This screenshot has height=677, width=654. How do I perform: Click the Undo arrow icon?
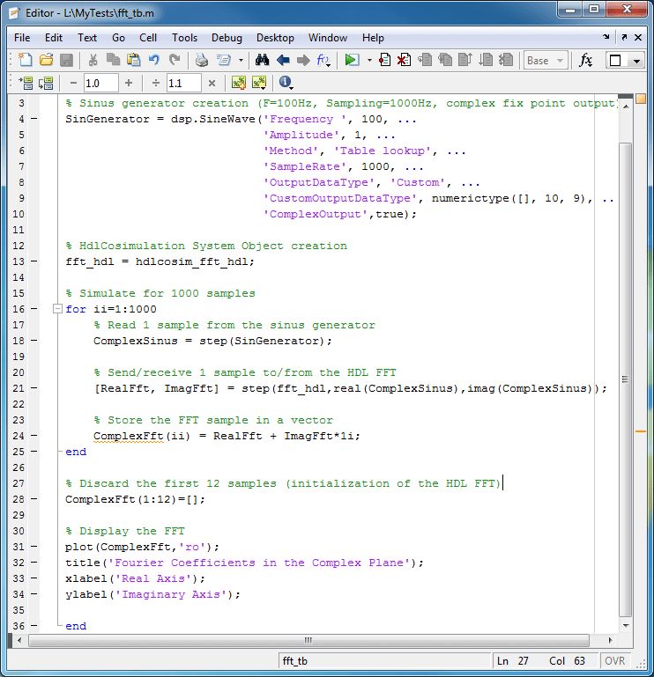click(154, 60)
